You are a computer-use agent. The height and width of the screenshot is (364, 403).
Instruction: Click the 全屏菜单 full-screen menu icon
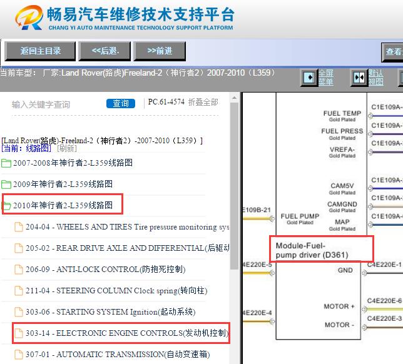click(309, 78)
